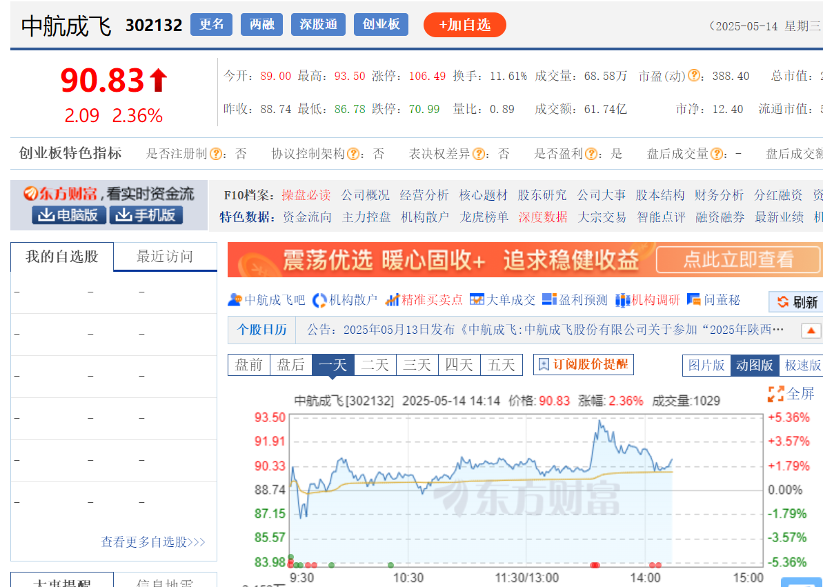This screenshot has height=587, width=823.
Task: Switch chart to 极速版
Action: click(x=801, y=366)
